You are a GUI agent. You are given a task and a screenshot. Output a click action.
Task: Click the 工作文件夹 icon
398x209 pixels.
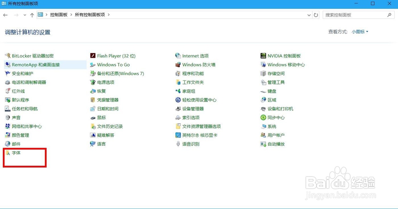click(178, 82)
